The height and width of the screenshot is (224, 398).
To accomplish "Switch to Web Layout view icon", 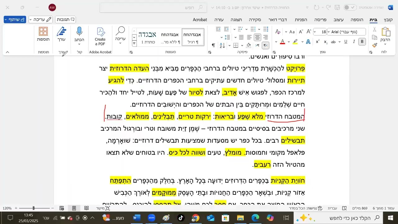I will [62, 208].
